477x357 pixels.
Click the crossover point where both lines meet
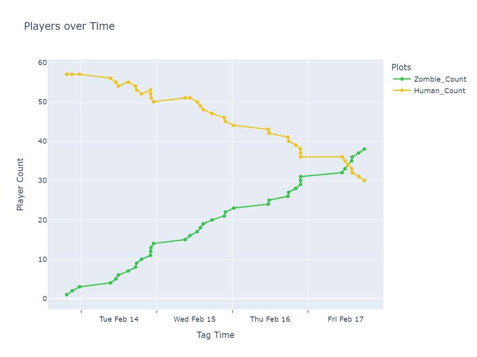point(348,165)
